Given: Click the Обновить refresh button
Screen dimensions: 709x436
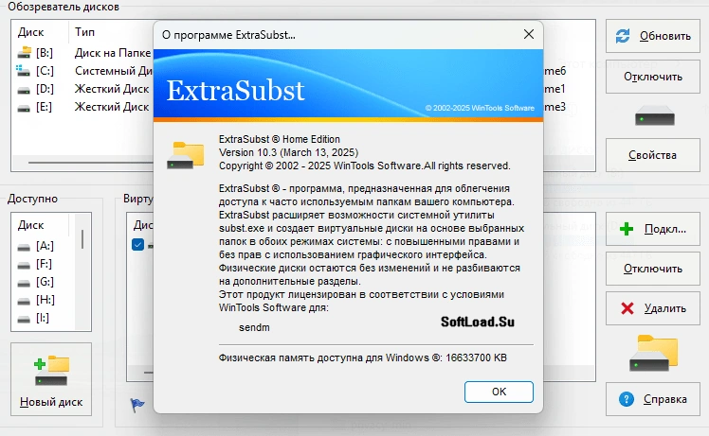Looking at the screenshot, I should tap(653, 36).
